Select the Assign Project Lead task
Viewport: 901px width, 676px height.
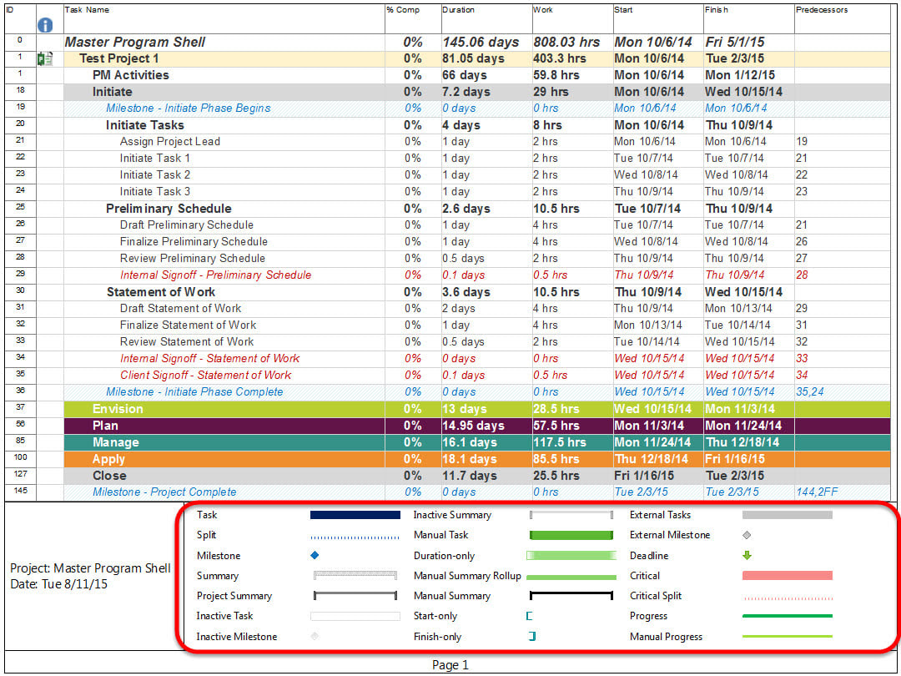(x=448, y=141)
